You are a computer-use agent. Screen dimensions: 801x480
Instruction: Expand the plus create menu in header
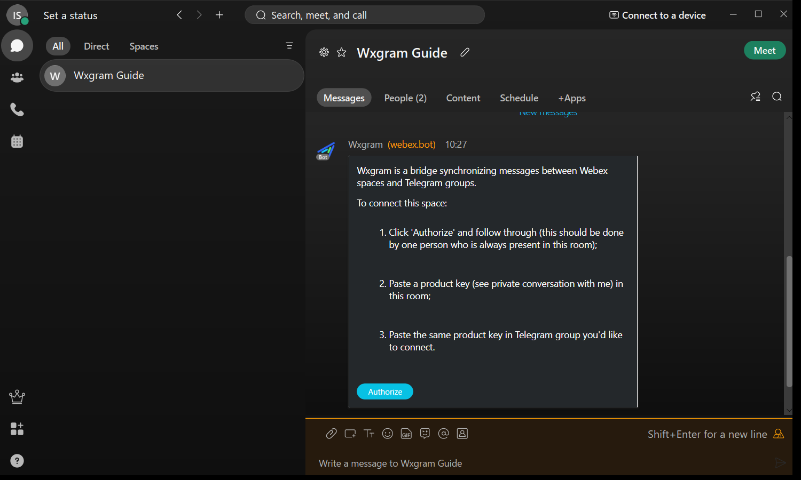(x=219, y=15)
